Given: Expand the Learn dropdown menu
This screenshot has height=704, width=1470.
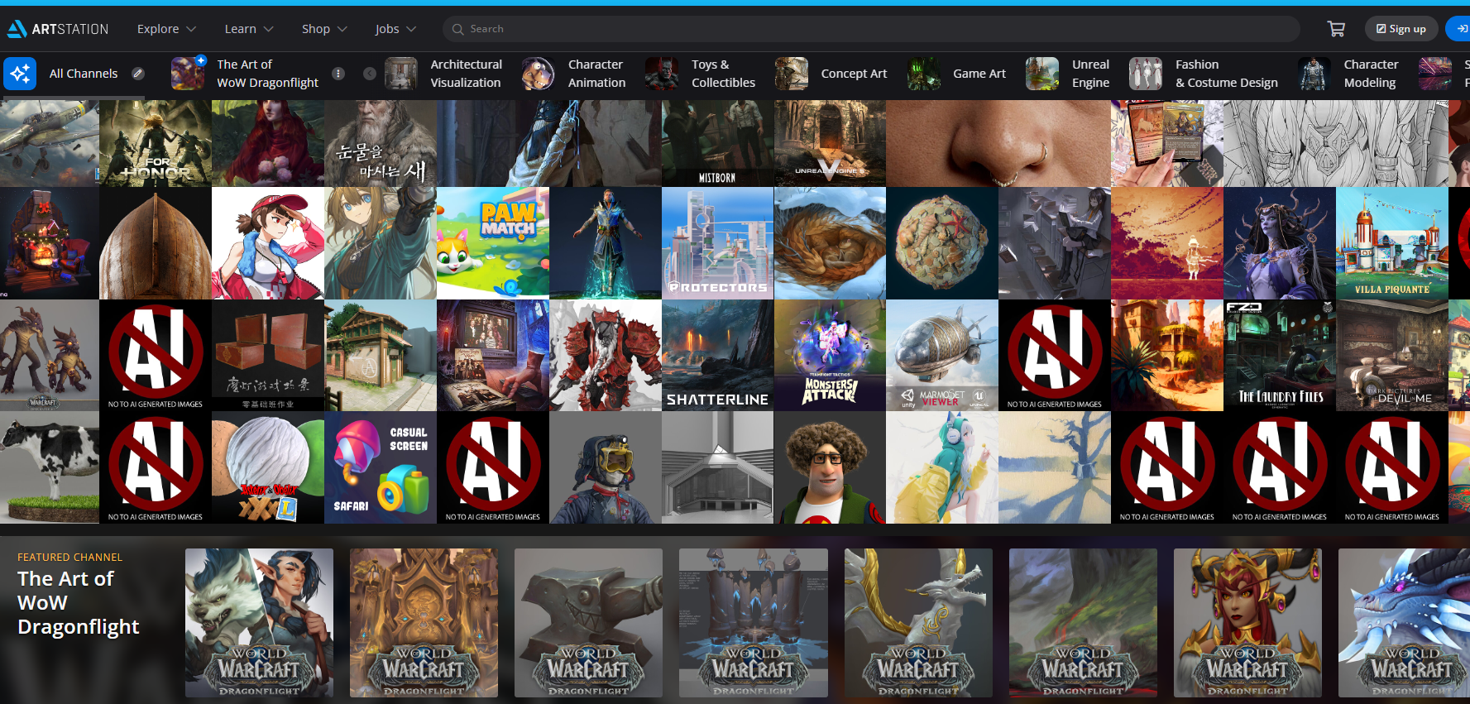Looking at the screenshot, I should coord(249,29).
